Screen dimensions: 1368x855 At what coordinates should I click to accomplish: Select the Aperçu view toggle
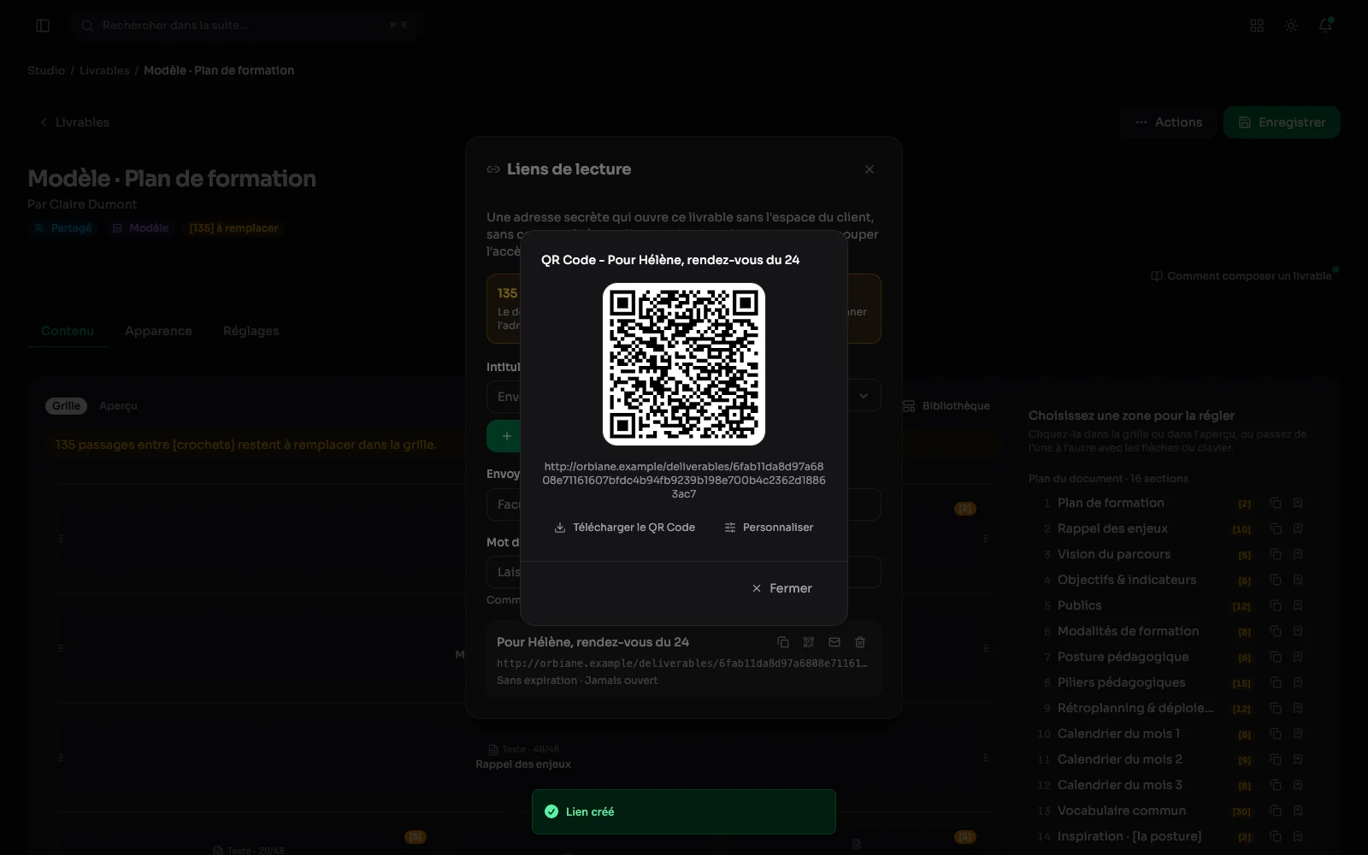[x=118, y=406]
